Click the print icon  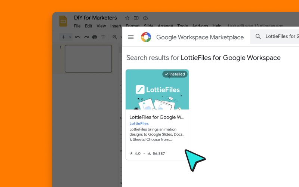(95, 37)
